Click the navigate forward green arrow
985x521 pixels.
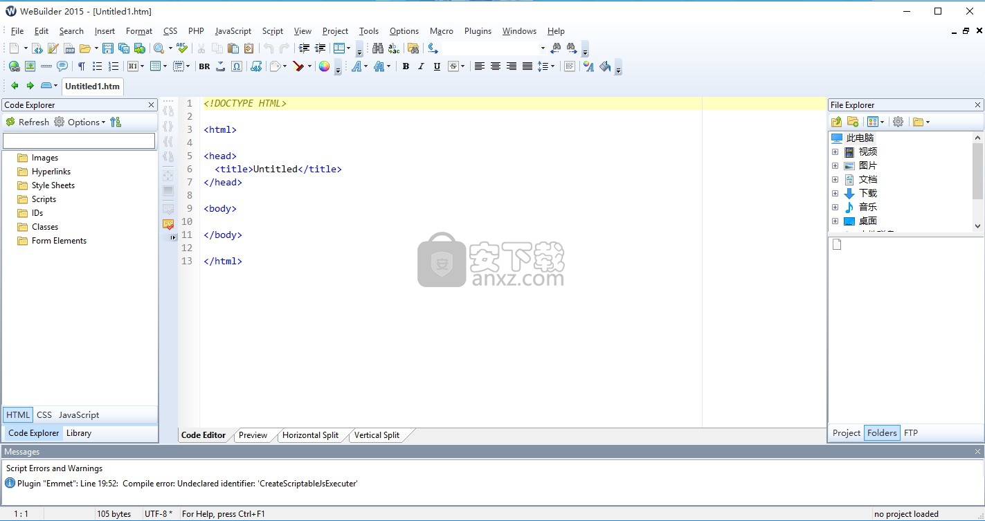(30, 86)
